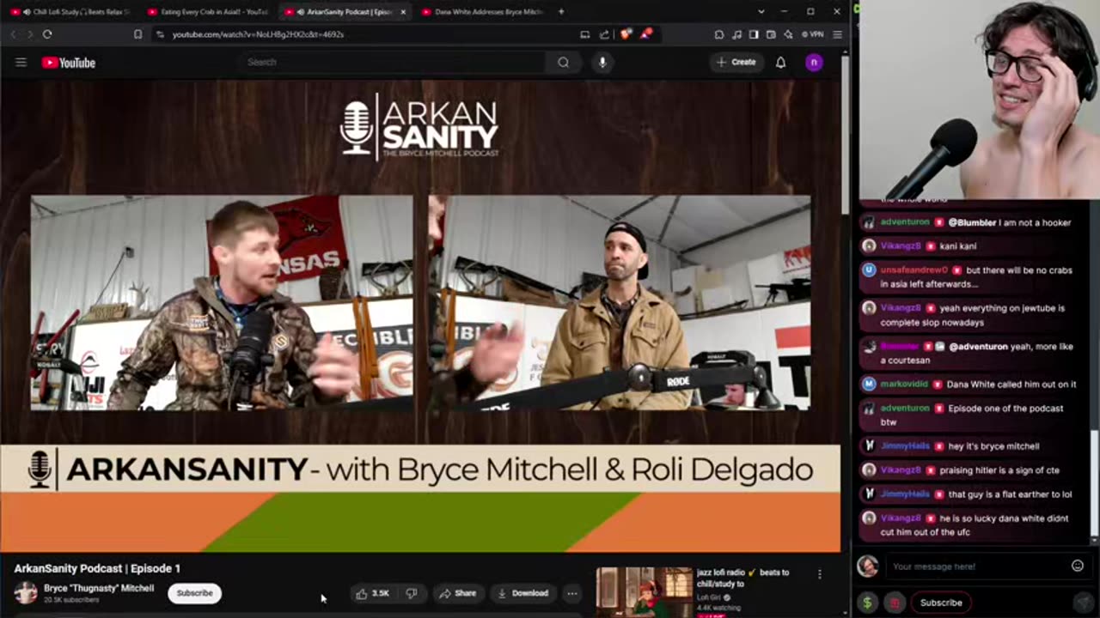Go back with the browser back arrow

[x=13, y=34]
